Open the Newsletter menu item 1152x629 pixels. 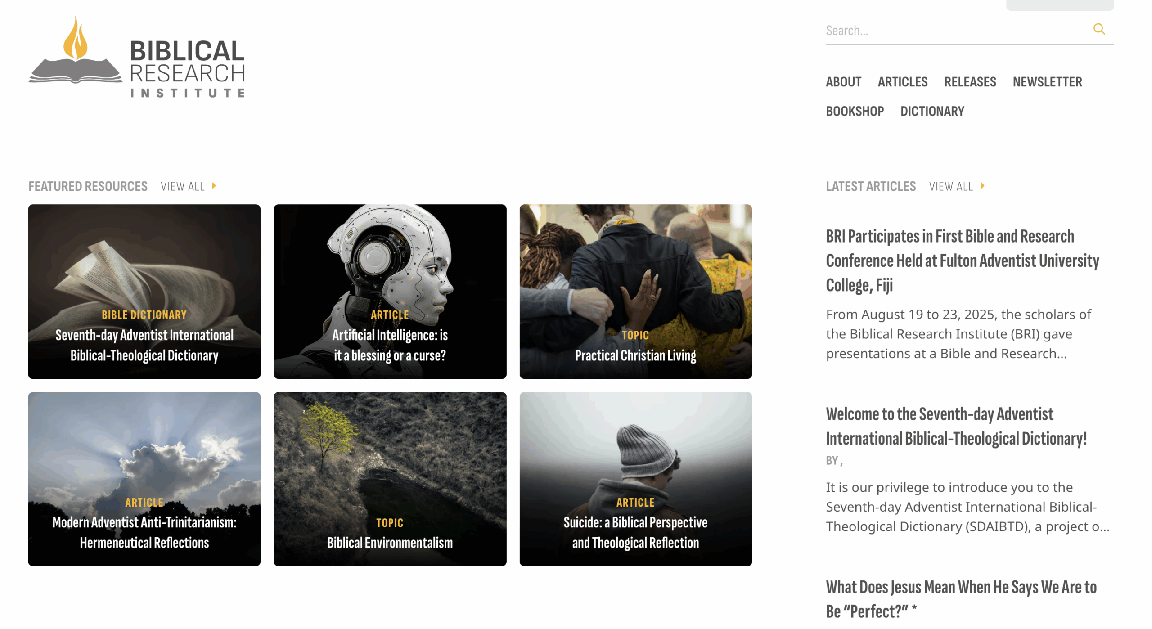[x=1047, y=82]
